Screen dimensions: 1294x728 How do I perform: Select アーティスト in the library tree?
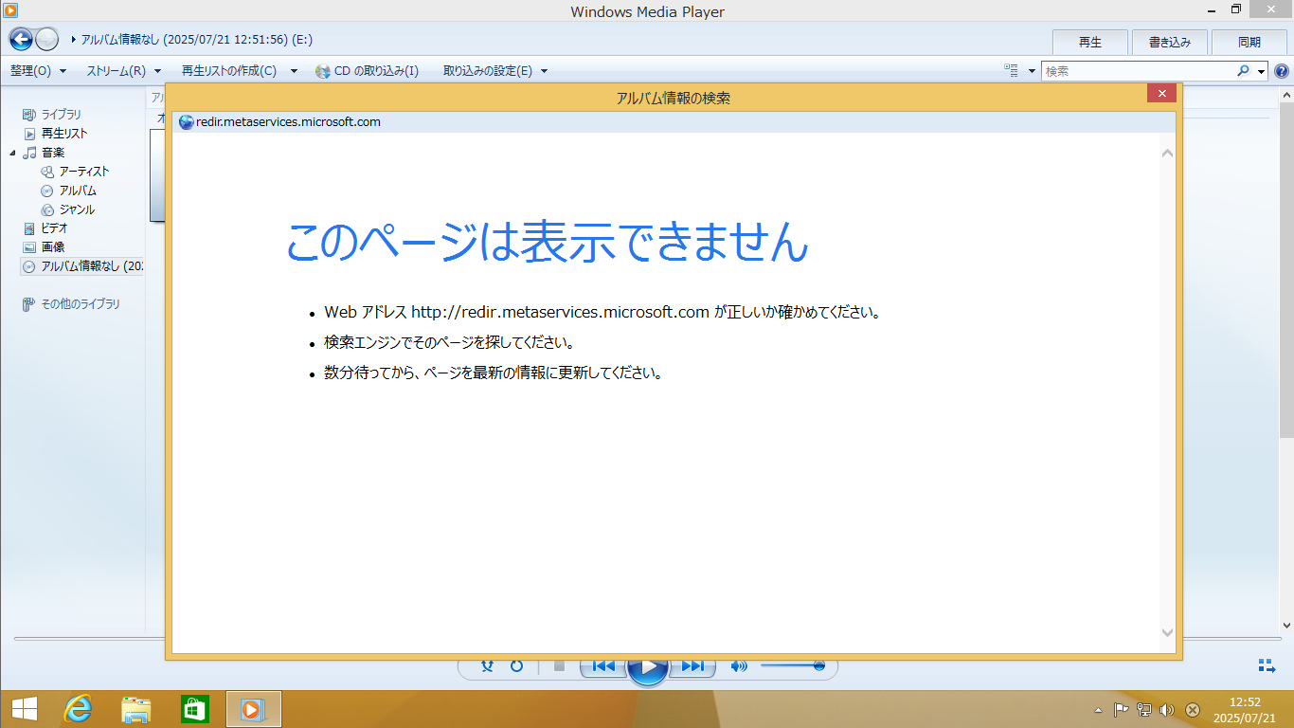point(84,172)
